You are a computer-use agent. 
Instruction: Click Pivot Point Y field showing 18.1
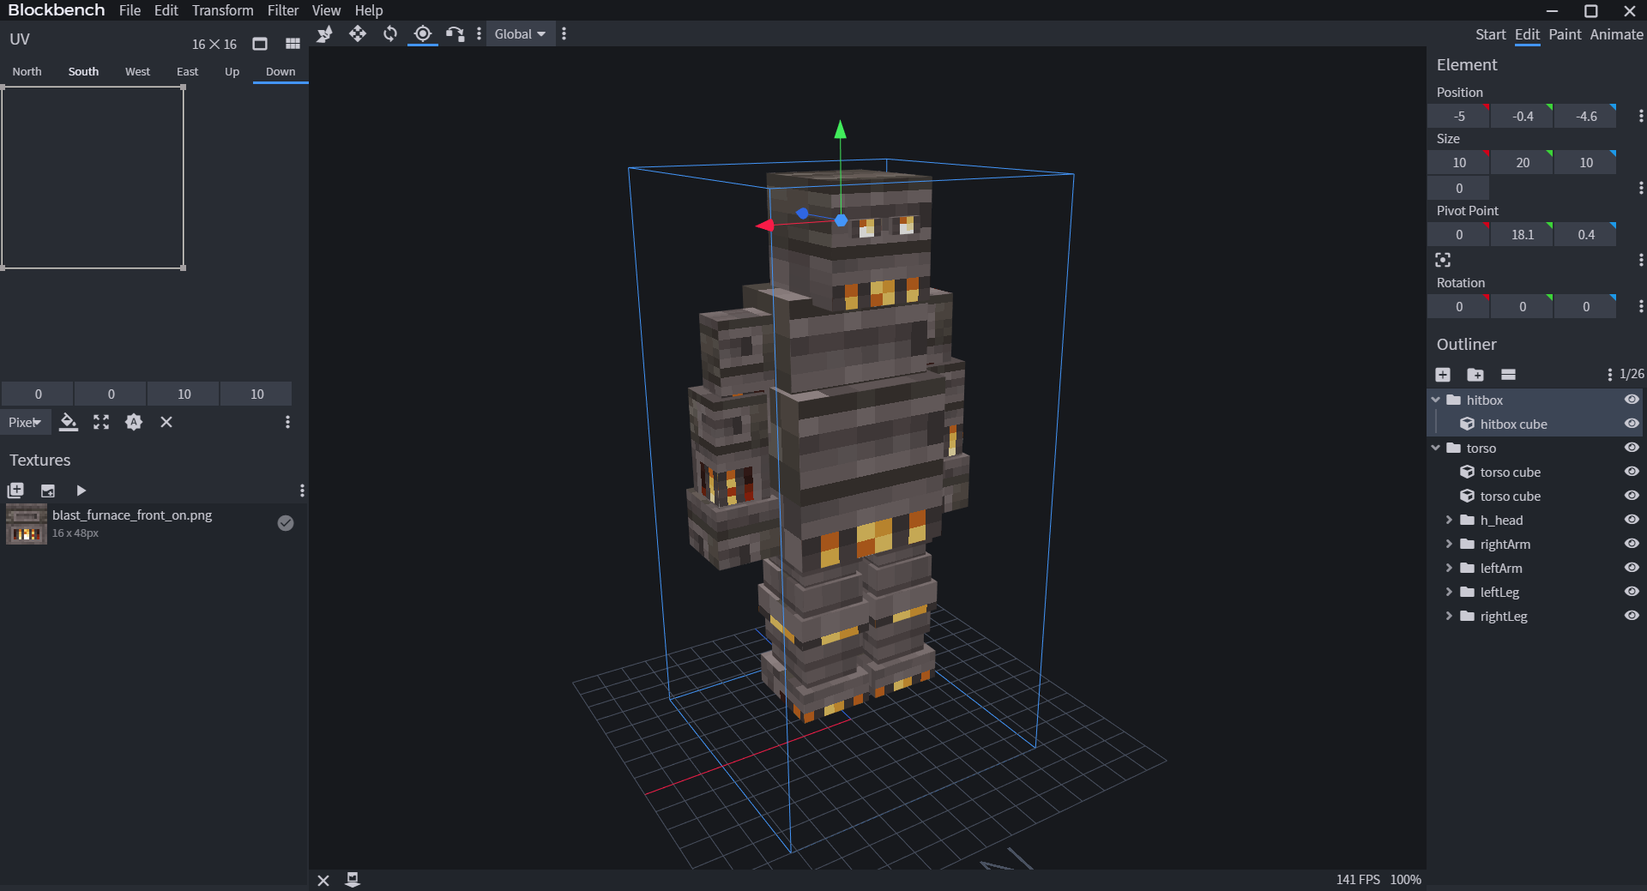point(1522,234)
